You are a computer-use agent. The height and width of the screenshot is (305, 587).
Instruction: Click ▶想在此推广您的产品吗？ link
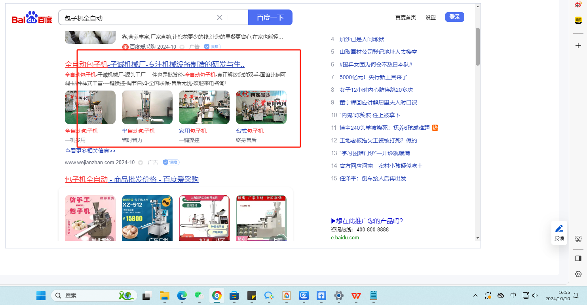coord(367,221)
